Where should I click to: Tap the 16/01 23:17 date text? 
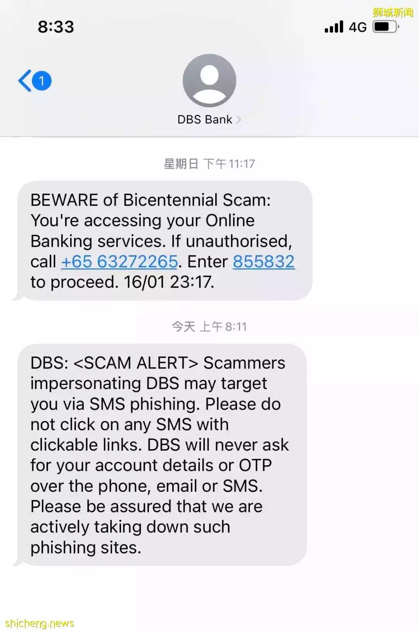[169, 282]
